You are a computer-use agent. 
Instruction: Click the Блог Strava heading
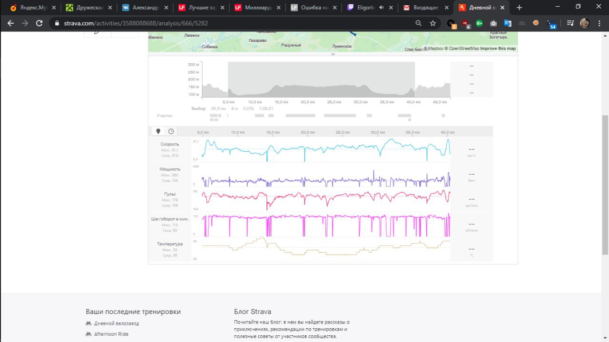point(253,312)
